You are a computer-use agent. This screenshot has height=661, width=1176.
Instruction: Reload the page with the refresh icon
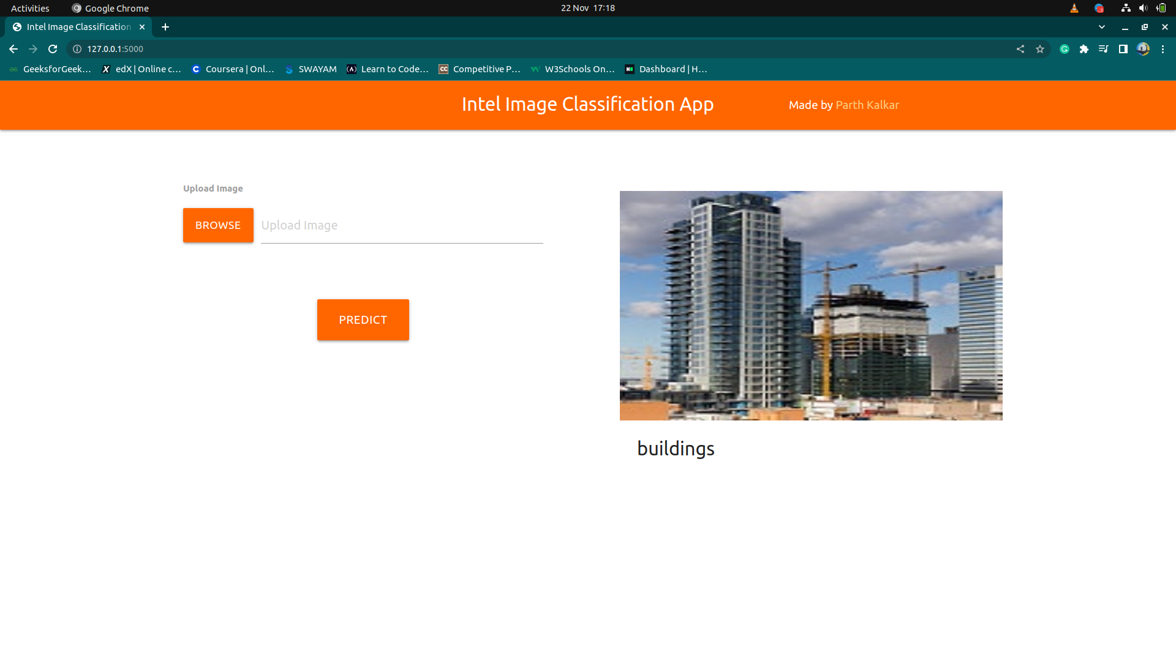[x=53, y=49]
